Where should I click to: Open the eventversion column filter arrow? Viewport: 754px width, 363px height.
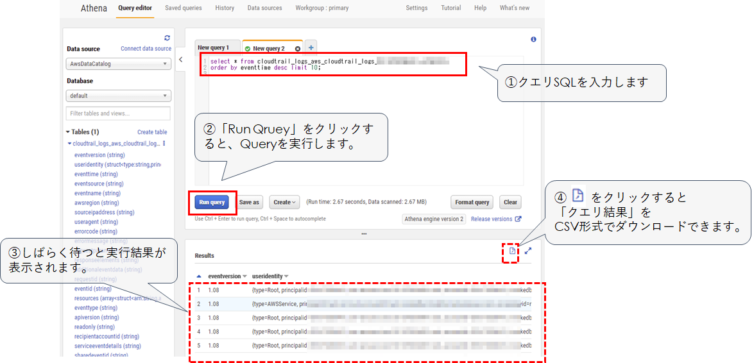(245, 276)
